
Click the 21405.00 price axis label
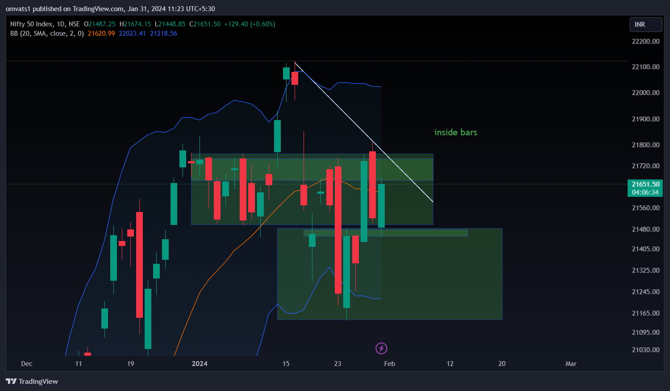[x=645, y=249]
